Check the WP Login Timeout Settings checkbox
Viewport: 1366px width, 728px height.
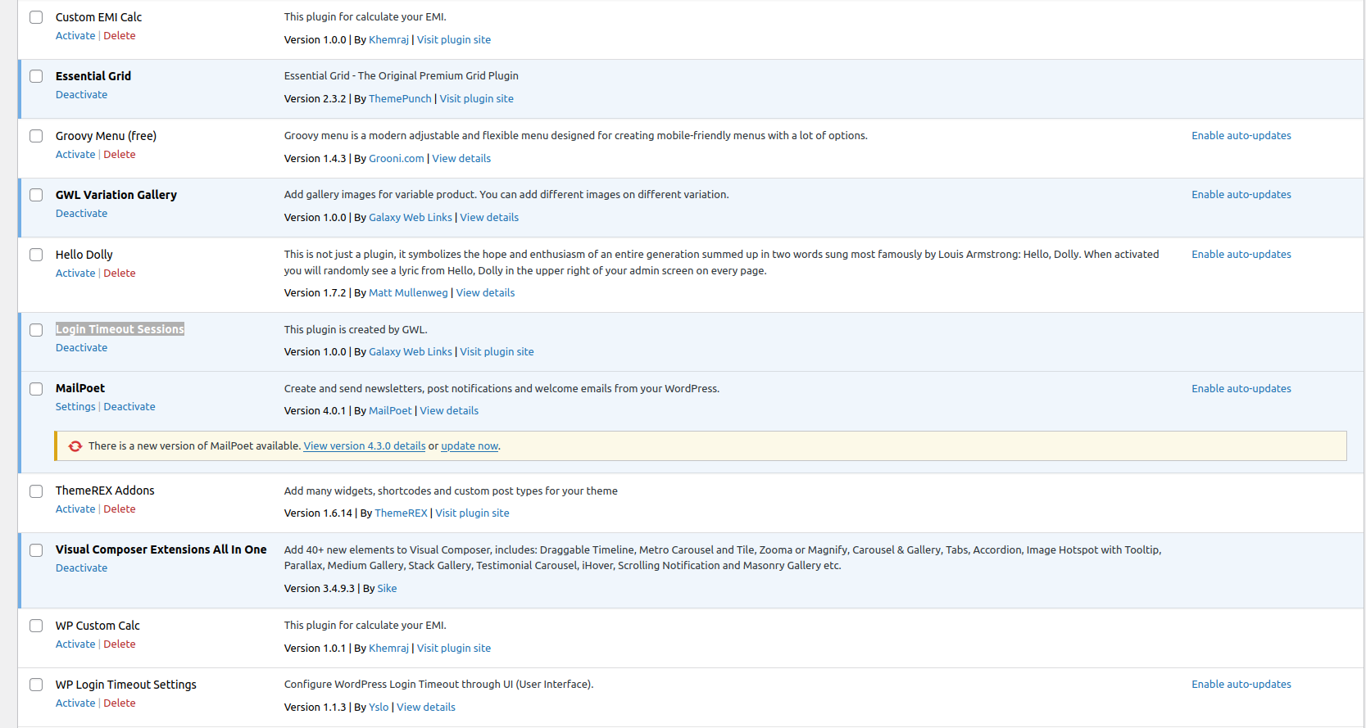pyautogui.click(x=36, y=685)
